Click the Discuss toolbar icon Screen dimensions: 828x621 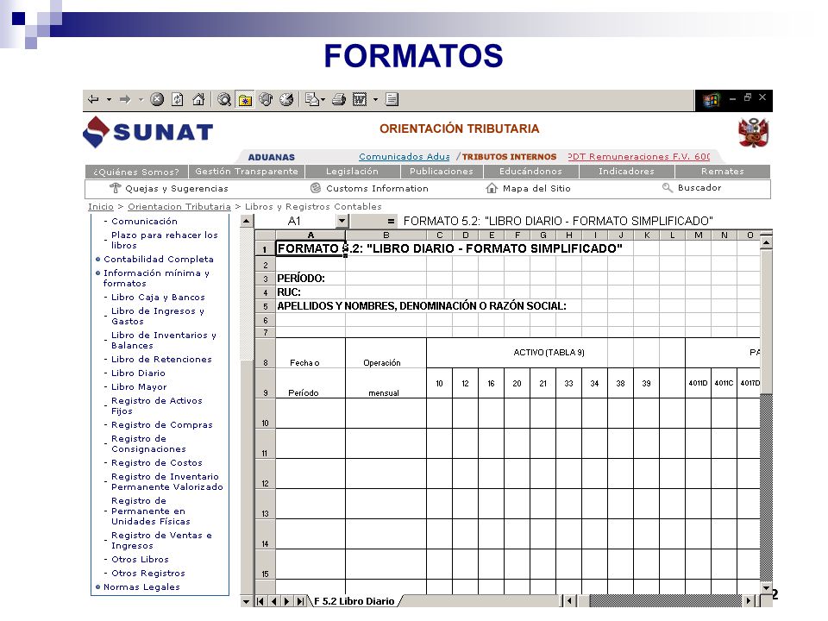click(392, 99)
